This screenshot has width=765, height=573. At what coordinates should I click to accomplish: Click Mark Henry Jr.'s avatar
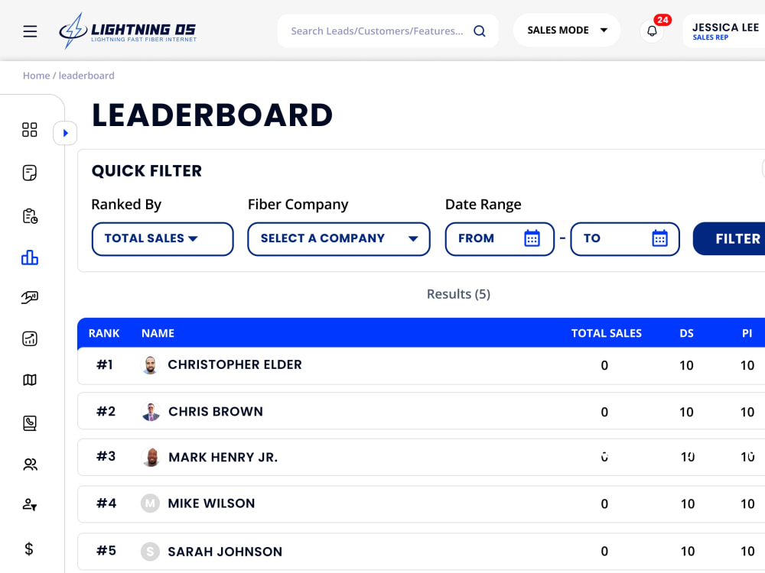pyautogui.click(x=151, y=457)
